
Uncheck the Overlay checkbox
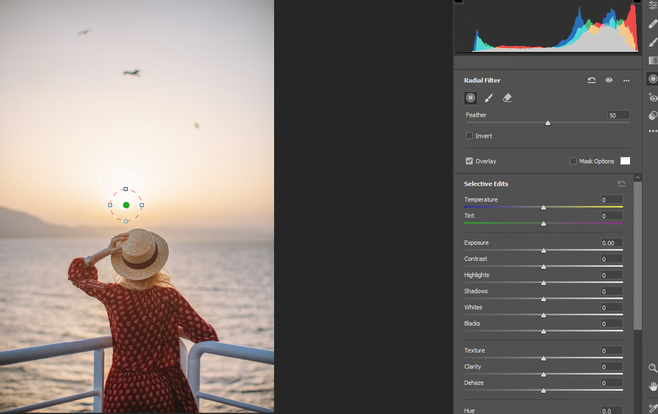coord(470,161)
